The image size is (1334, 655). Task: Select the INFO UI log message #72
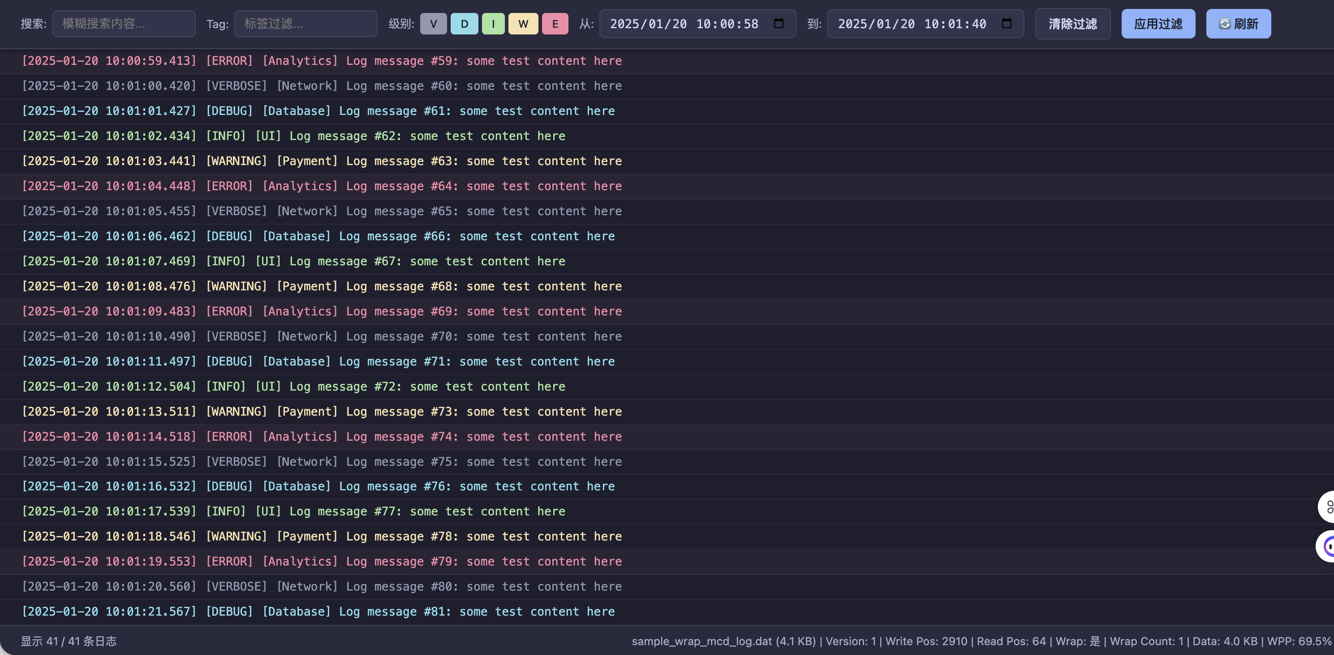(667, 387)
